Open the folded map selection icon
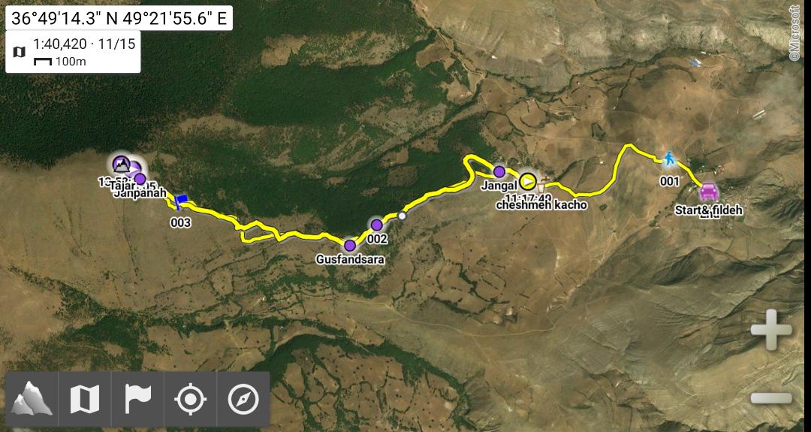Viewport: 811px width, 432px height. (85, 399)
